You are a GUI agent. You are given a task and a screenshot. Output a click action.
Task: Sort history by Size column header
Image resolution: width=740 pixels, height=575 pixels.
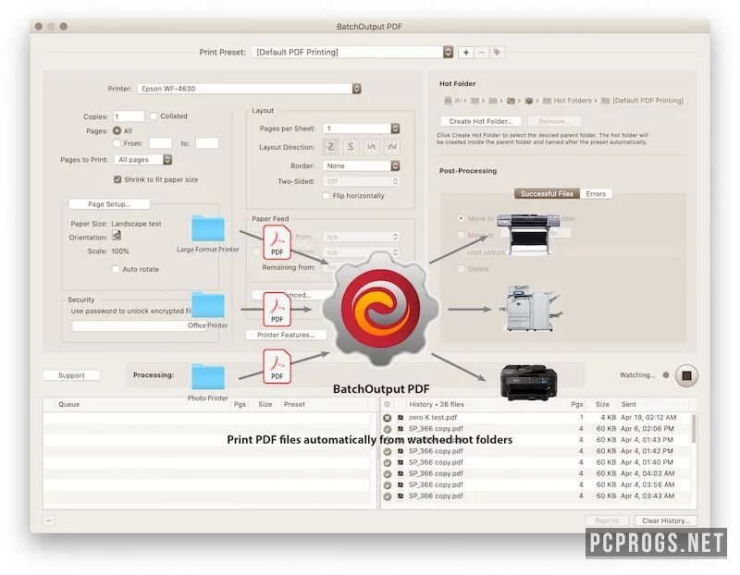tap(602, 404)
